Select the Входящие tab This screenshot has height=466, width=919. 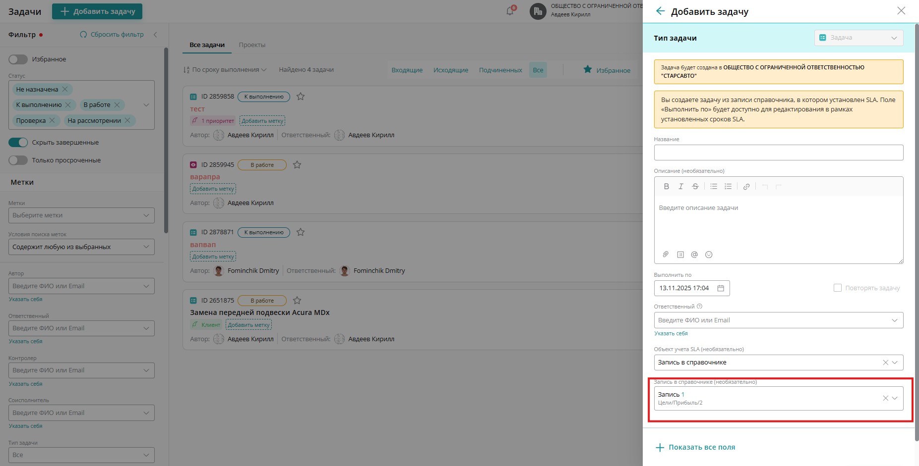coord(407,70)
